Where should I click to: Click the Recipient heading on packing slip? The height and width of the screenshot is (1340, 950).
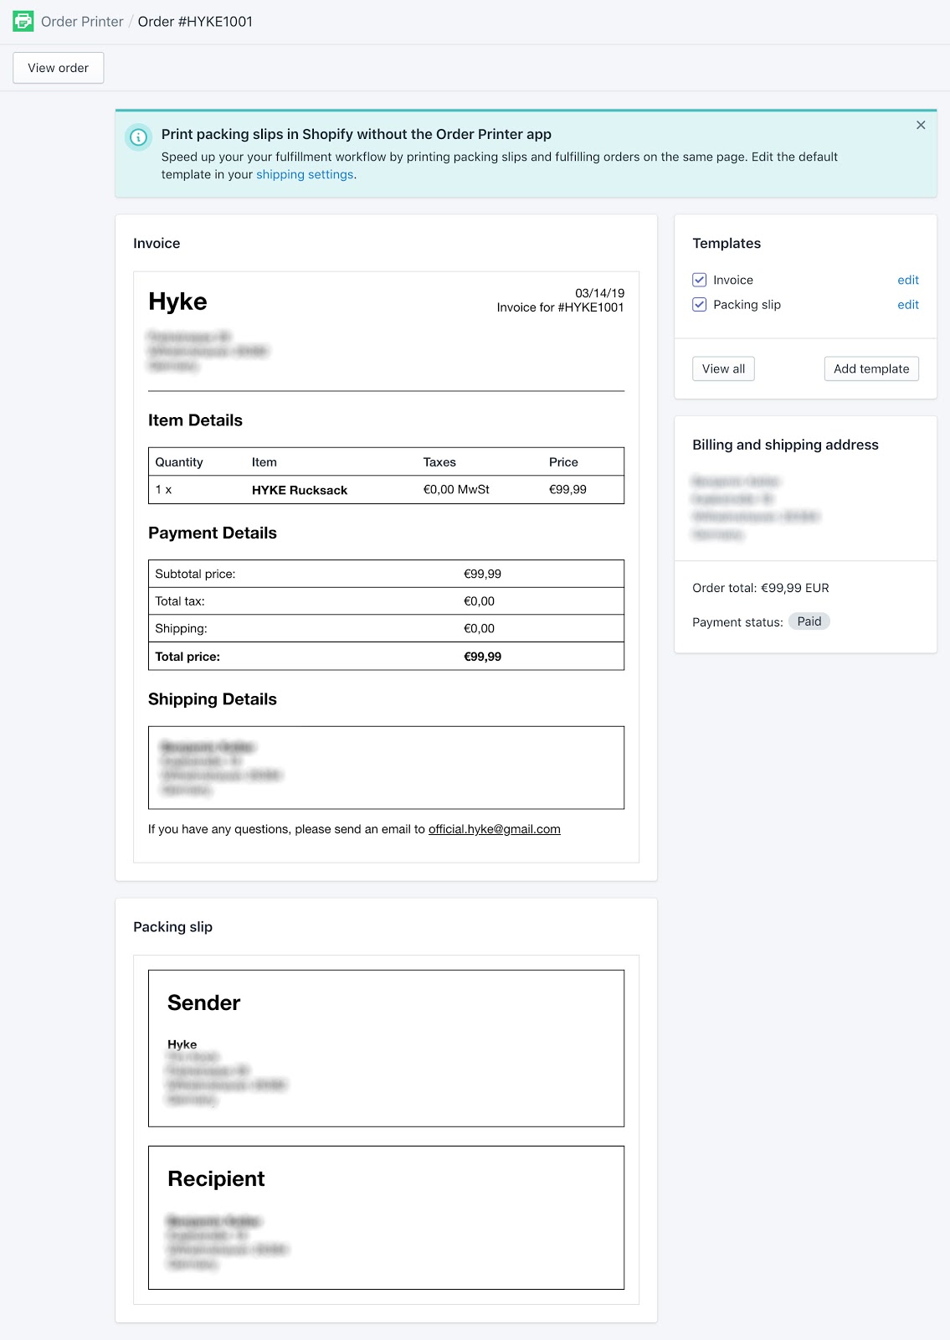pyautogui.click(x=216, y=1178)
